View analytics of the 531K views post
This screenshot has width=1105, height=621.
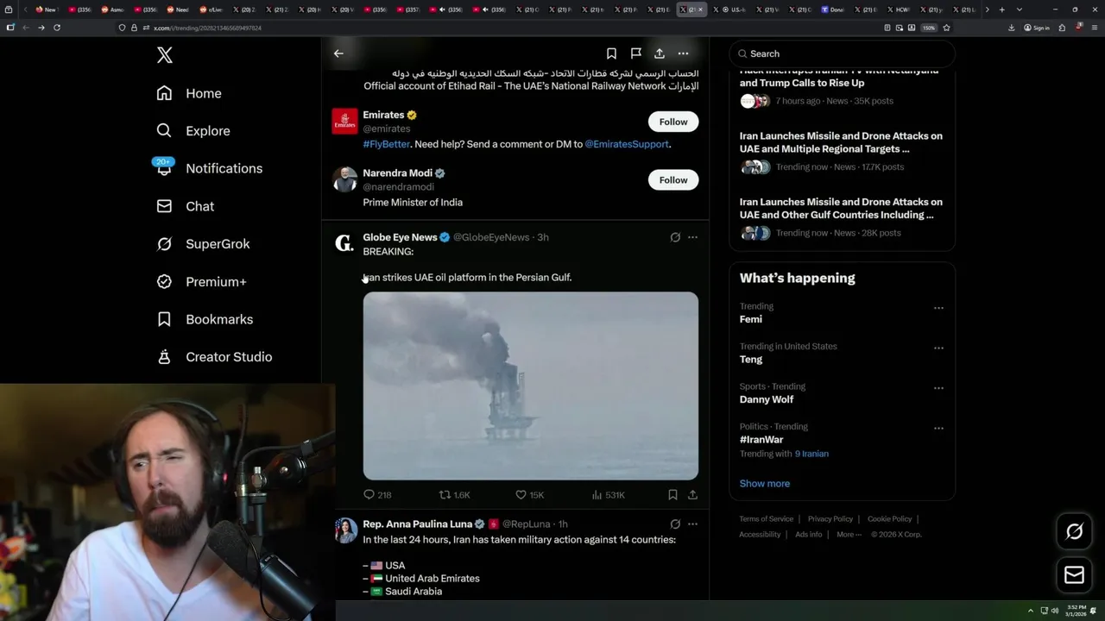coord(608,495)
